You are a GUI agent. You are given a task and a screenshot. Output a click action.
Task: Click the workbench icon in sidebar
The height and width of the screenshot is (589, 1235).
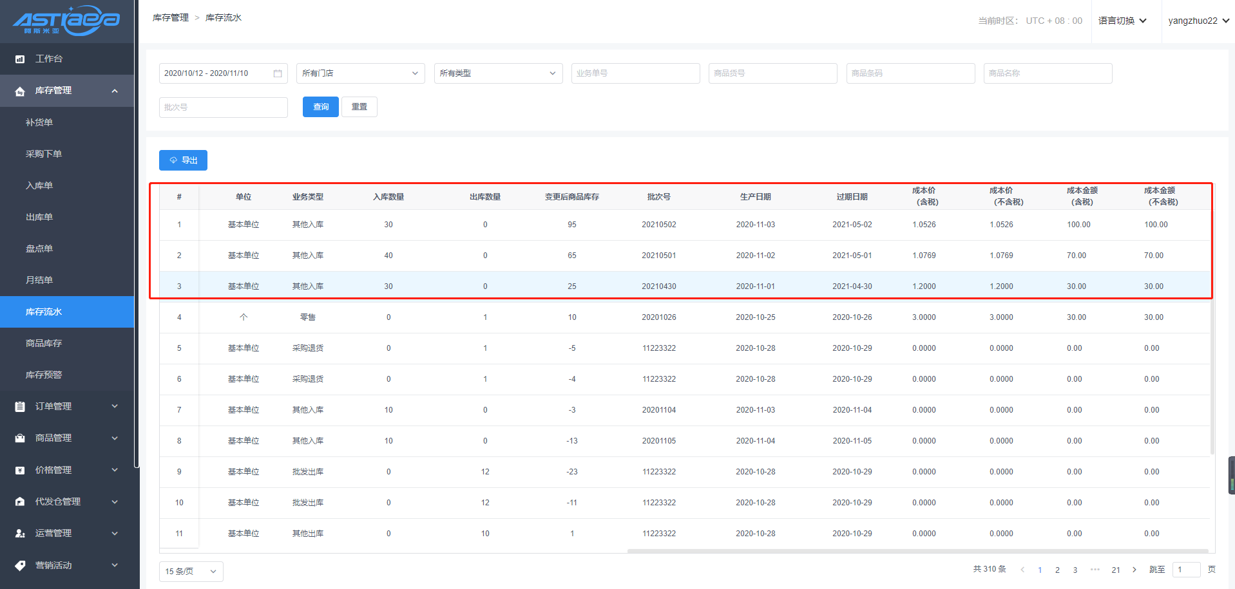pyautogui.click(x=20, y=59)
